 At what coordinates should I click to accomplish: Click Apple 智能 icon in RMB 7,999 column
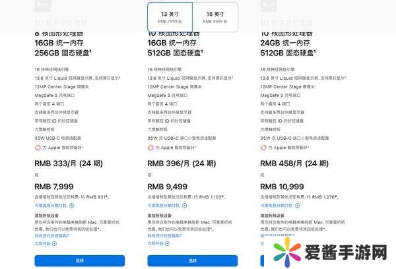(36, 148)
